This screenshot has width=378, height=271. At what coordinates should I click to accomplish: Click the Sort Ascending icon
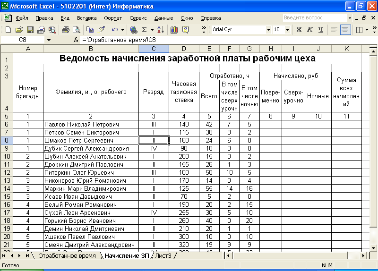point(161,30)
